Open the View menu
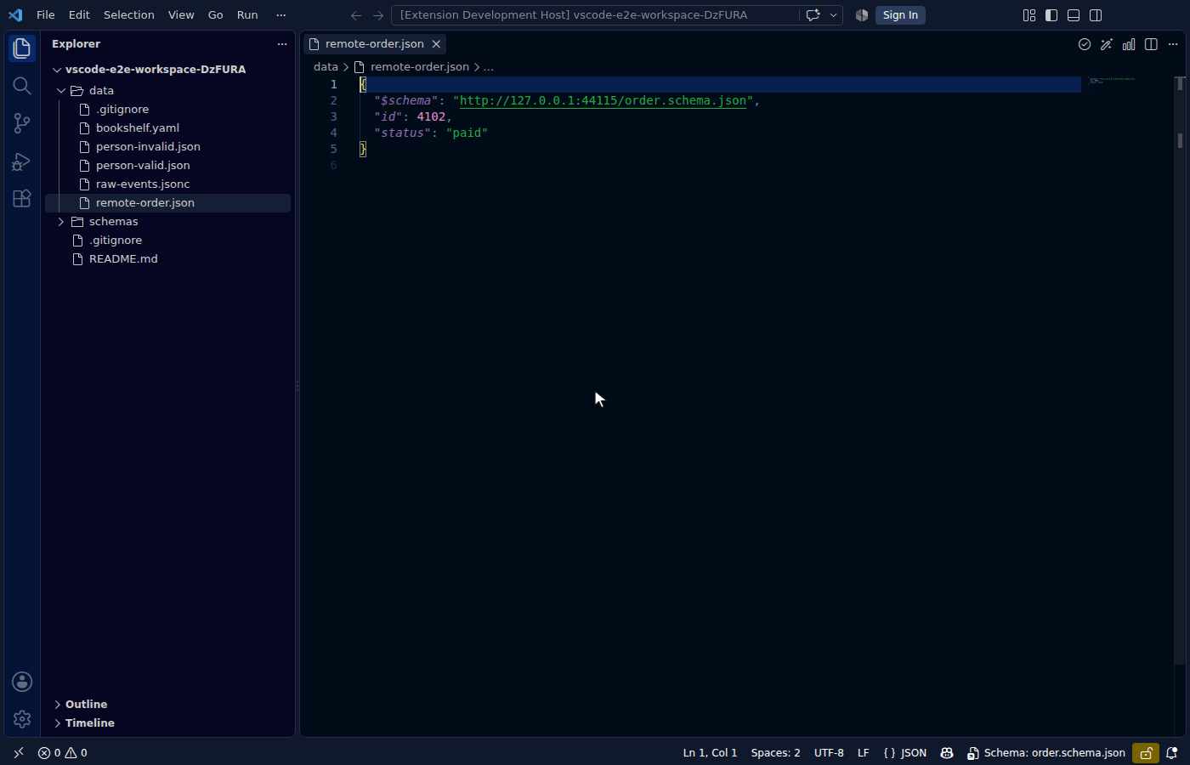The height and width of the screenshot is (765, 1190). pyautogui.click(x=181, y=15)
